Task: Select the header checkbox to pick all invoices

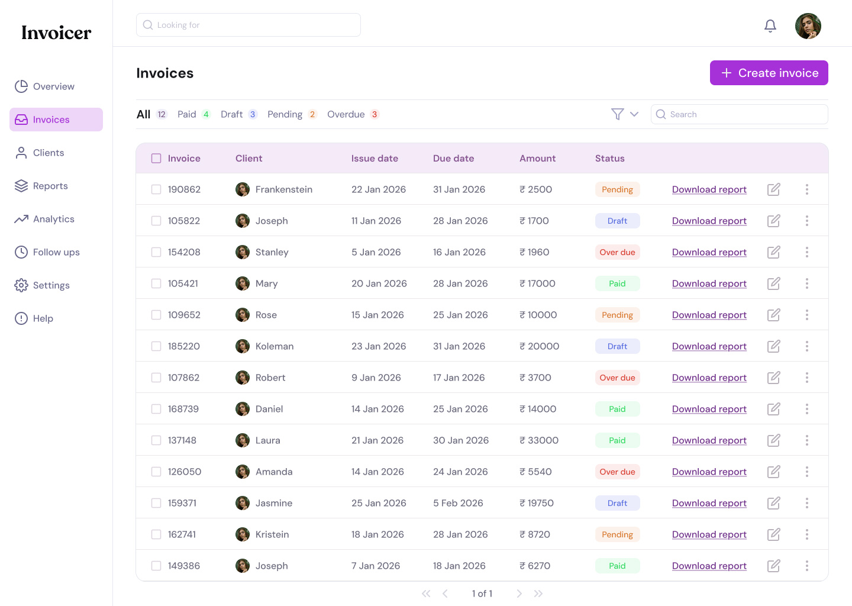Action: click(156, 158)
